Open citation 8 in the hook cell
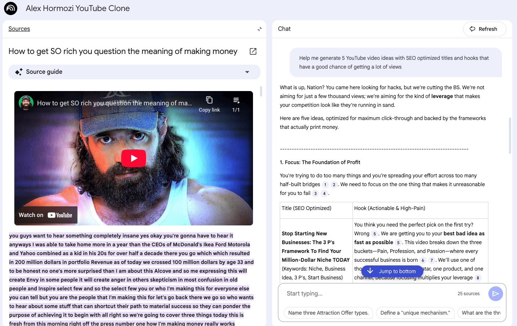Image resolution: width=517 pixels, height=326 pixels. point(478,278)
